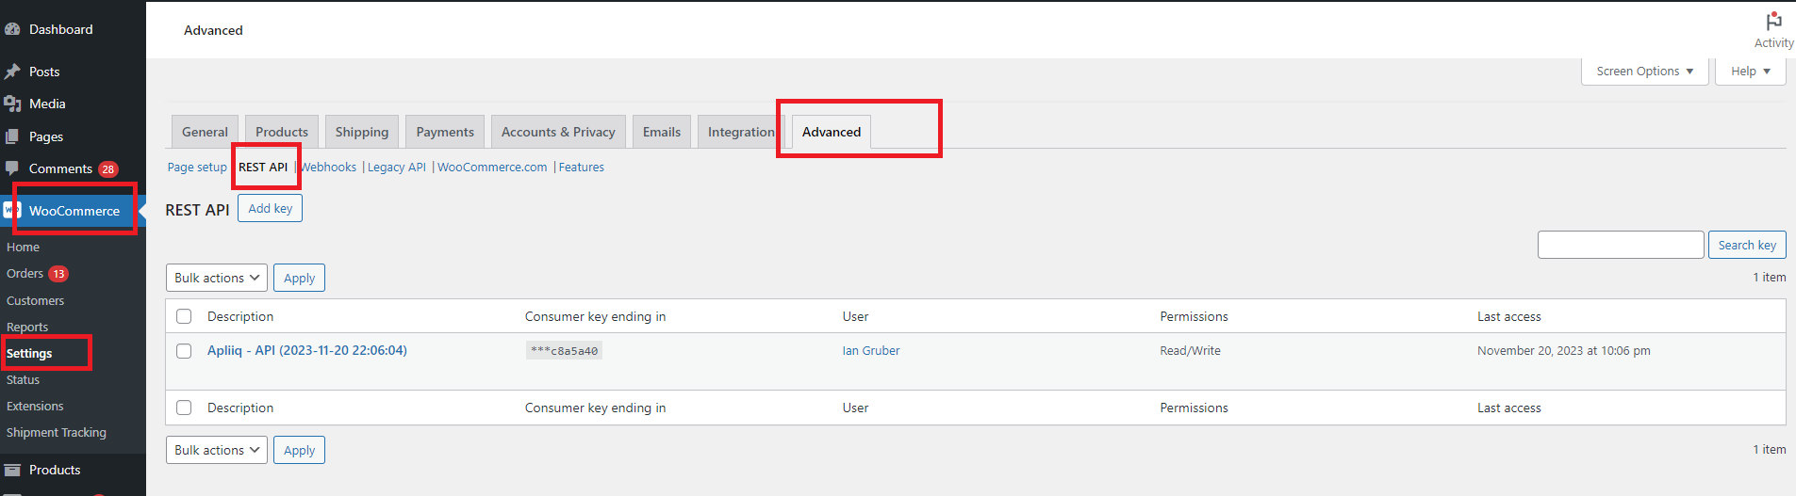Open the bottom Bulk actions dropdown
This screenshot has width=1796, height=496.
click(217, 450)
